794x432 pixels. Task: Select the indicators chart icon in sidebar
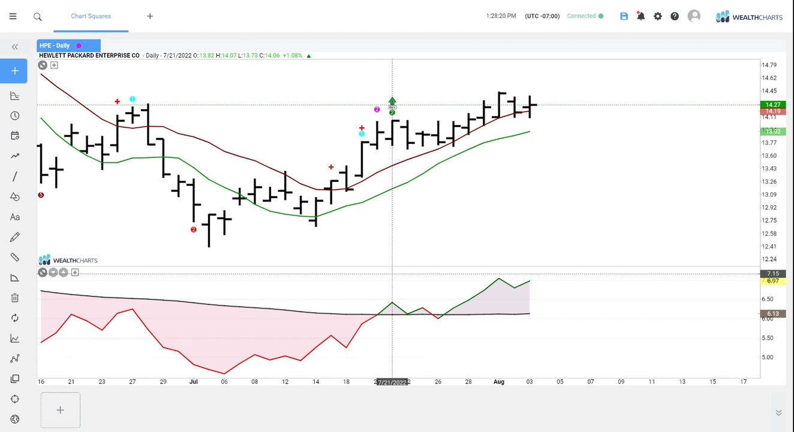click(x=15, y=96)
